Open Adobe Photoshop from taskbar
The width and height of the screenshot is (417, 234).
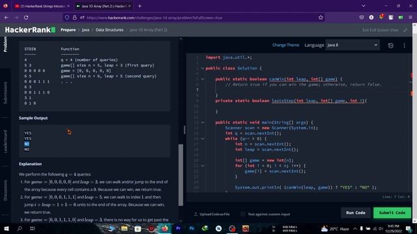click(x=192, y=228)
